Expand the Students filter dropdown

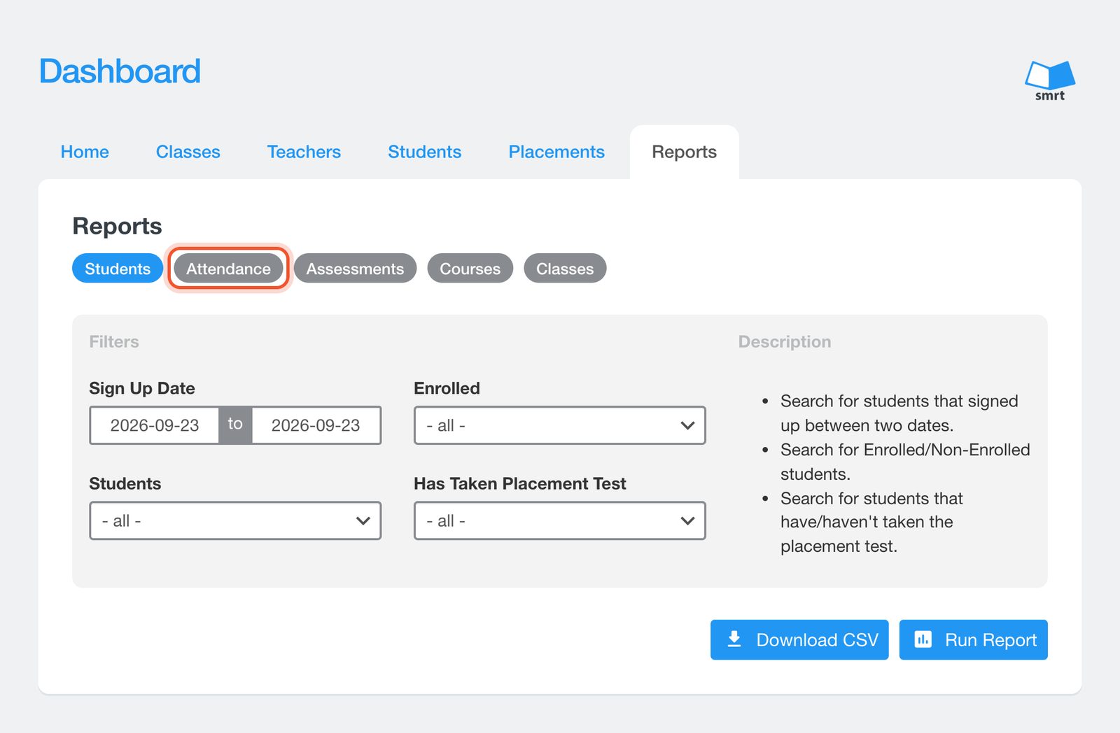(x=235, y=520)
